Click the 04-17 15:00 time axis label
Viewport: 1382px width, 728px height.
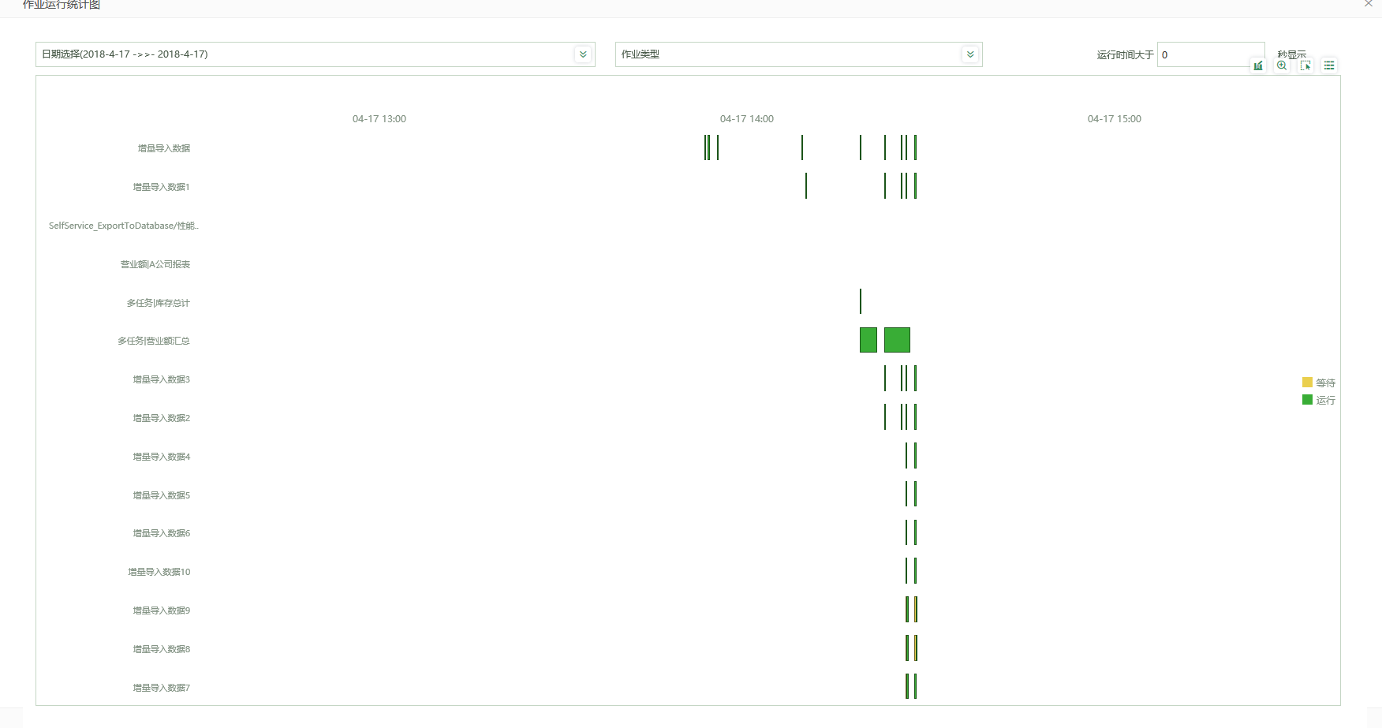pos(1114,119)
